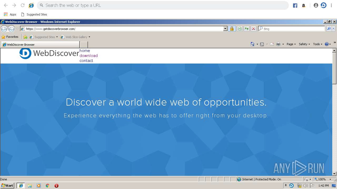Open Windows Explorer folder from taskbar
The image size is (337, 189).
pyautogui.click(x=30, y=186)
